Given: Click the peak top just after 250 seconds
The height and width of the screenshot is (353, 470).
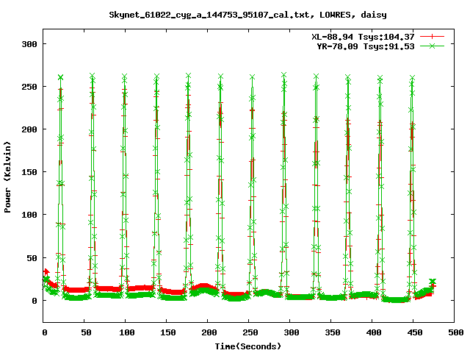Looking at the screenshot, I should 253,77.
